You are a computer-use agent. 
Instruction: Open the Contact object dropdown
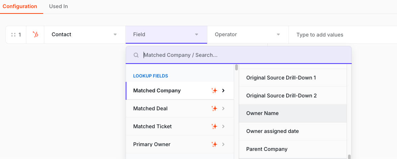85,35
